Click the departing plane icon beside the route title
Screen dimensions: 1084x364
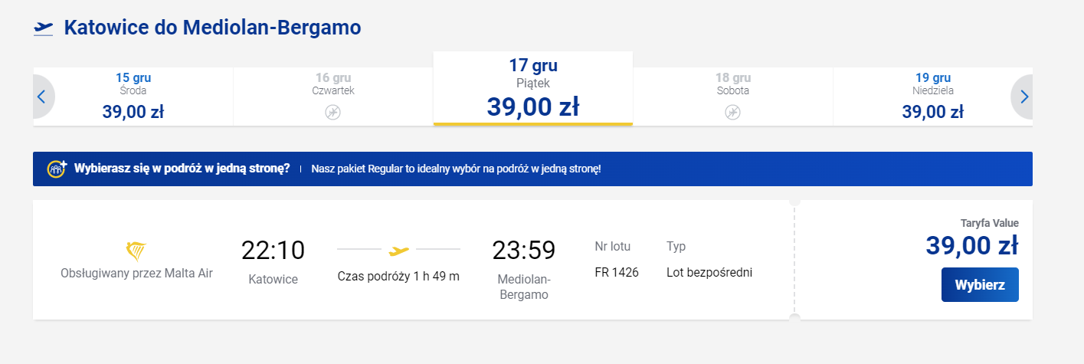[44, 28]
